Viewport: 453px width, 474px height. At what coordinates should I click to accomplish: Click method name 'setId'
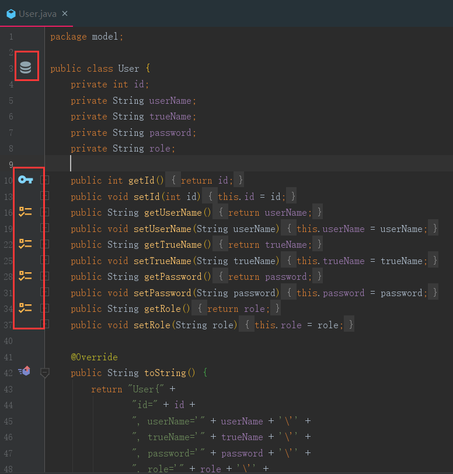(x=147, y=197)
